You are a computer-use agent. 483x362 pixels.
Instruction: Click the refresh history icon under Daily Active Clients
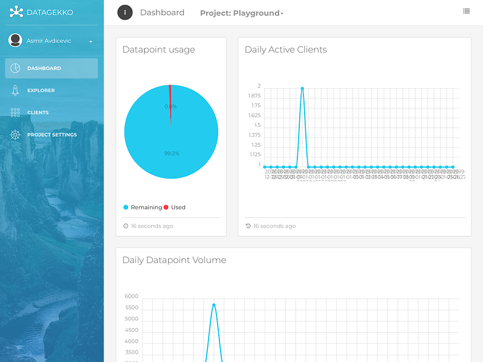click(x=248, y=226)
